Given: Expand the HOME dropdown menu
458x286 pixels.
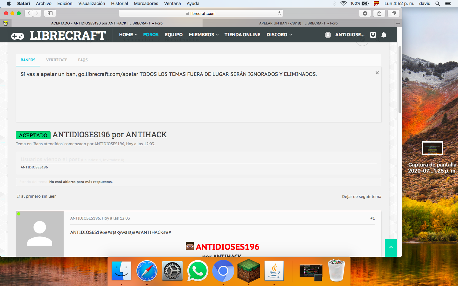Looking at the screenshot, I should pyautogui.click(x=128, y=35).
